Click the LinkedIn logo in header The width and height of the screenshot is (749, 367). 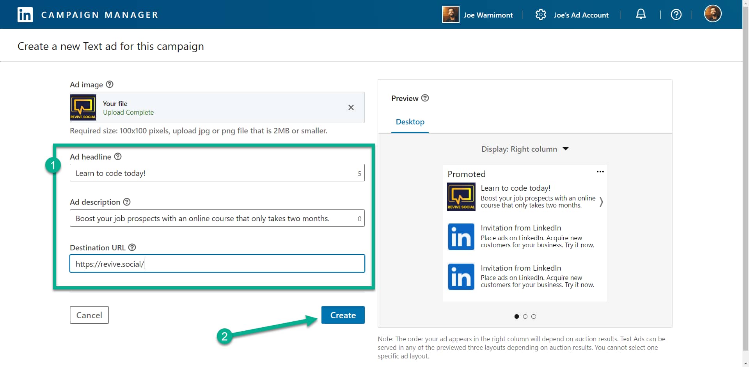[x=25, y=15]
